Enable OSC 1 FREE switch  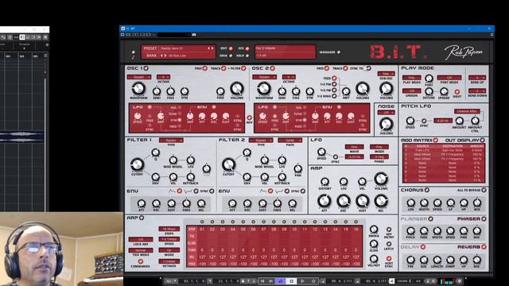(205, 68)
